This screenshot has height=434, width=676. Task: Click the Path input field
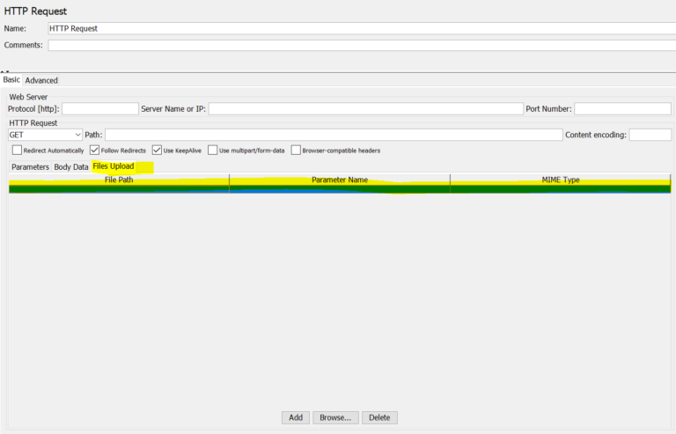[333, 135]
